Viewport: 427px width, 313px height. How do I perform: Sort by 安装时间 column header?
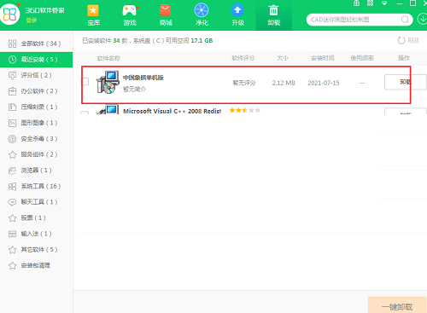(x=322, y=58)
